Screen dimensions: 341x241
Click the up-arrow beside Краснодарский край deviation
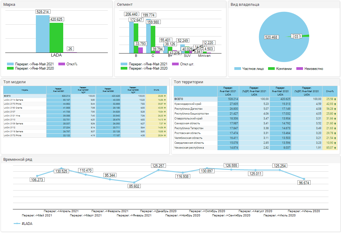coord(335,104)
